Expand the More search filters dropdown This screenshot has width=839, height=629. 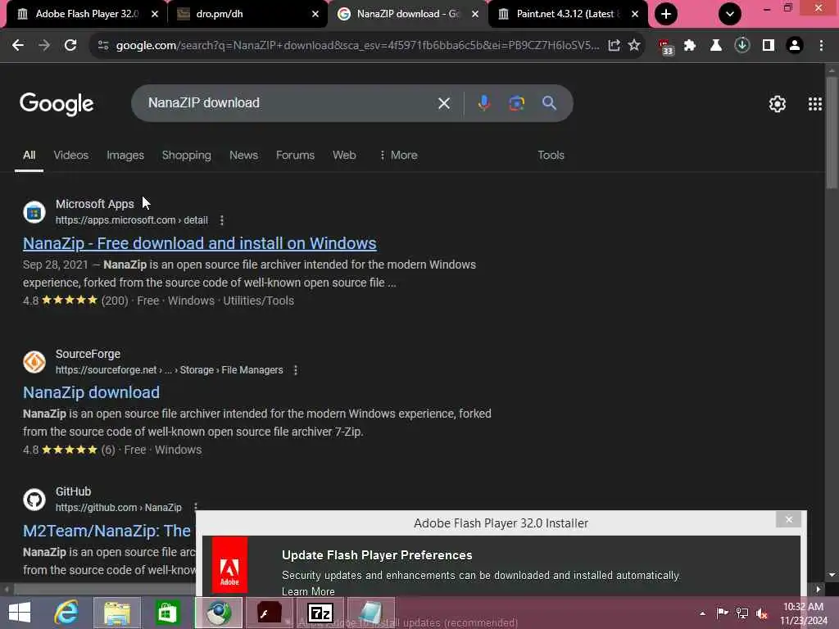coord(398,155)
